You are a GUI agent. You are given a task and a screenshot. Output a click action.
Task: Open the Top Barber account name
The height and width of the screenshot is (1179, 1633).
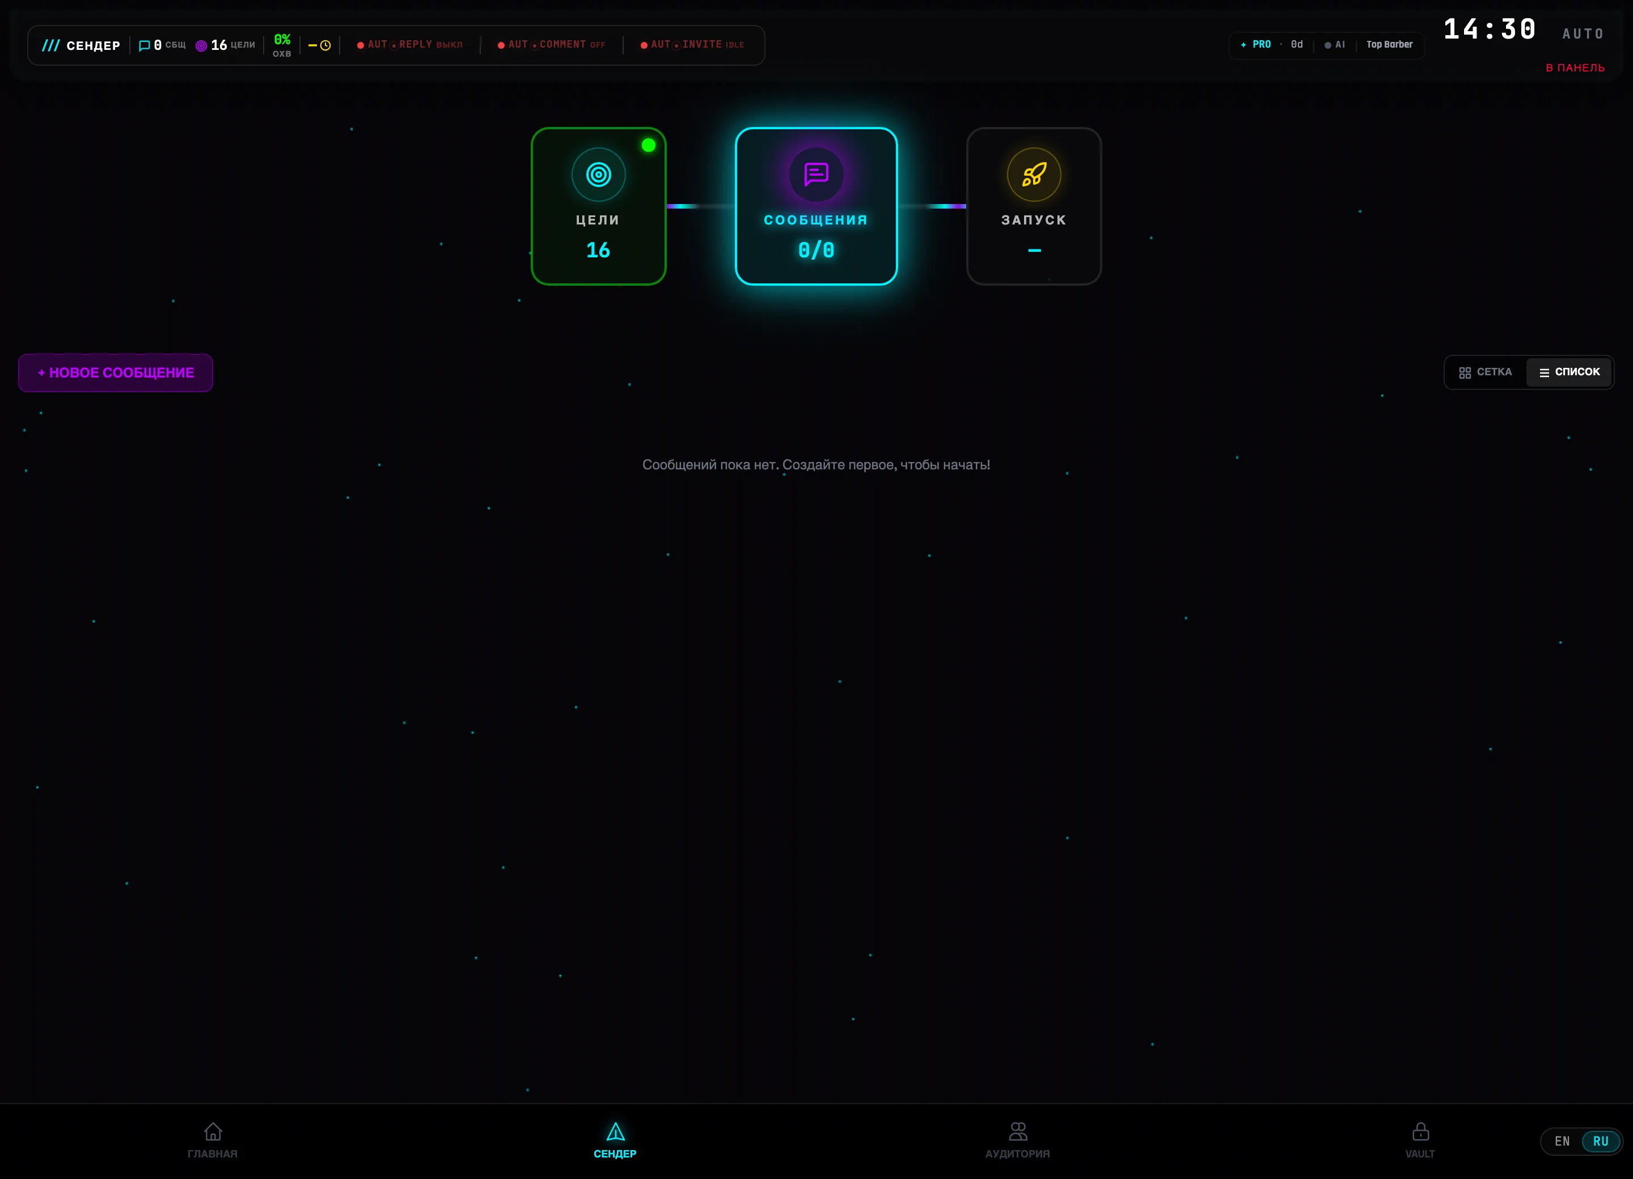tap(1390, 45)
